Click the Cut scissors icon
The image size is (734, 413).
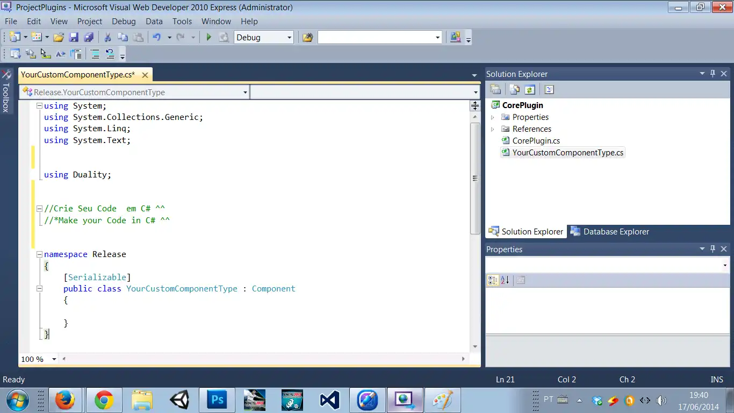pos(107,37)
